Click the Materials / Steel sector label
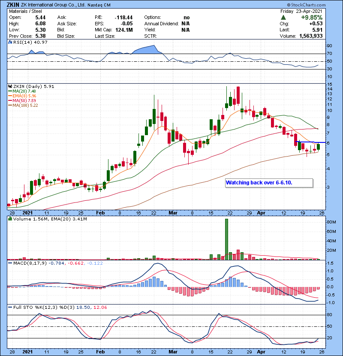Image resolution: width=343 pixels, height=356 pixels. click(25, 11)
